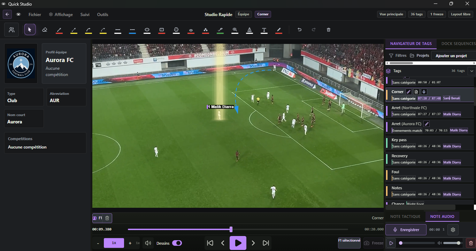Click the Vue principale button
The height and width of the screenshot is (251, 476).
pyautogui.click(x=391, y=14)
